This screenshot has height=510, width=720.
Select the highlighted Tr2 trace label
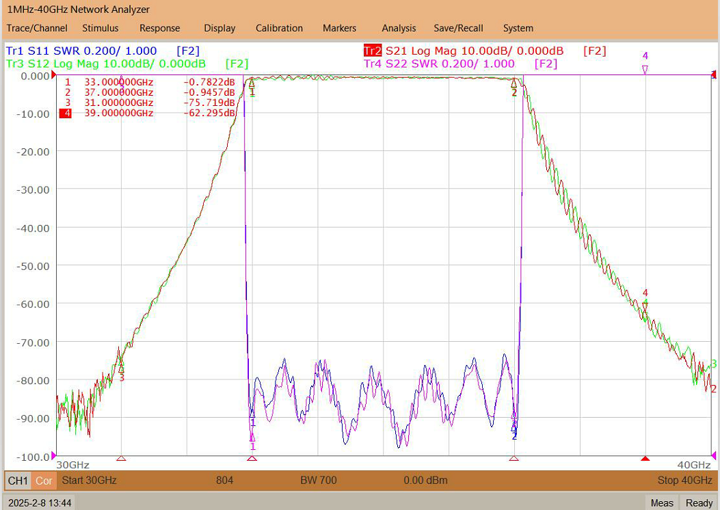(x=373, y=51)
